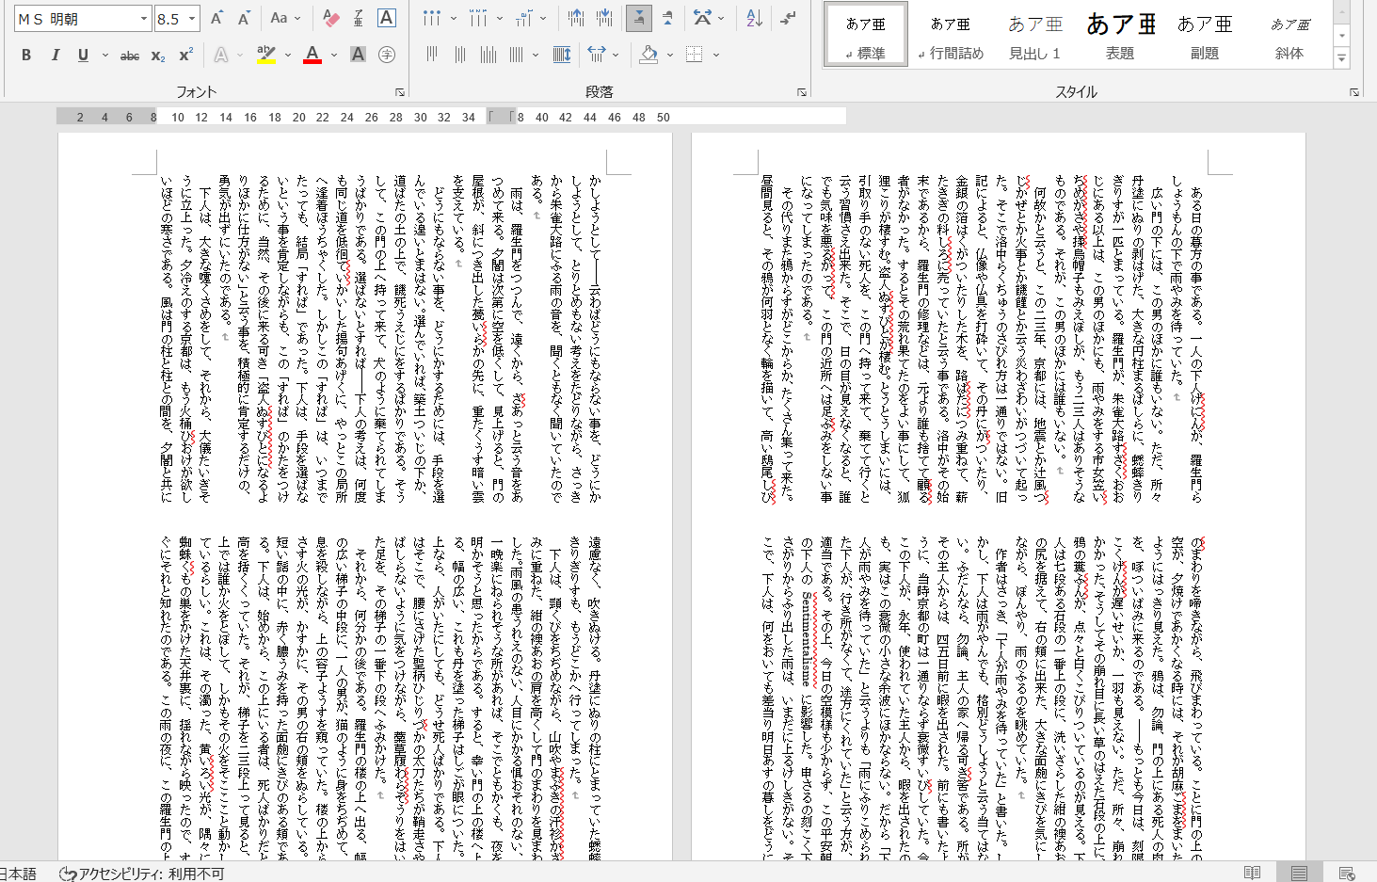Apply strikethrough formatting

click(131, 55)
